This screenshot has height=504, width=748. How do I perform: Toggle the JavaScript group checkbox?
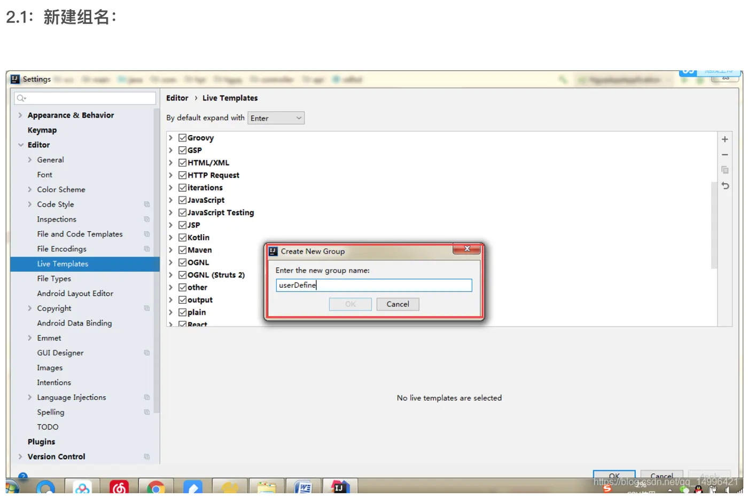(183, 200)
